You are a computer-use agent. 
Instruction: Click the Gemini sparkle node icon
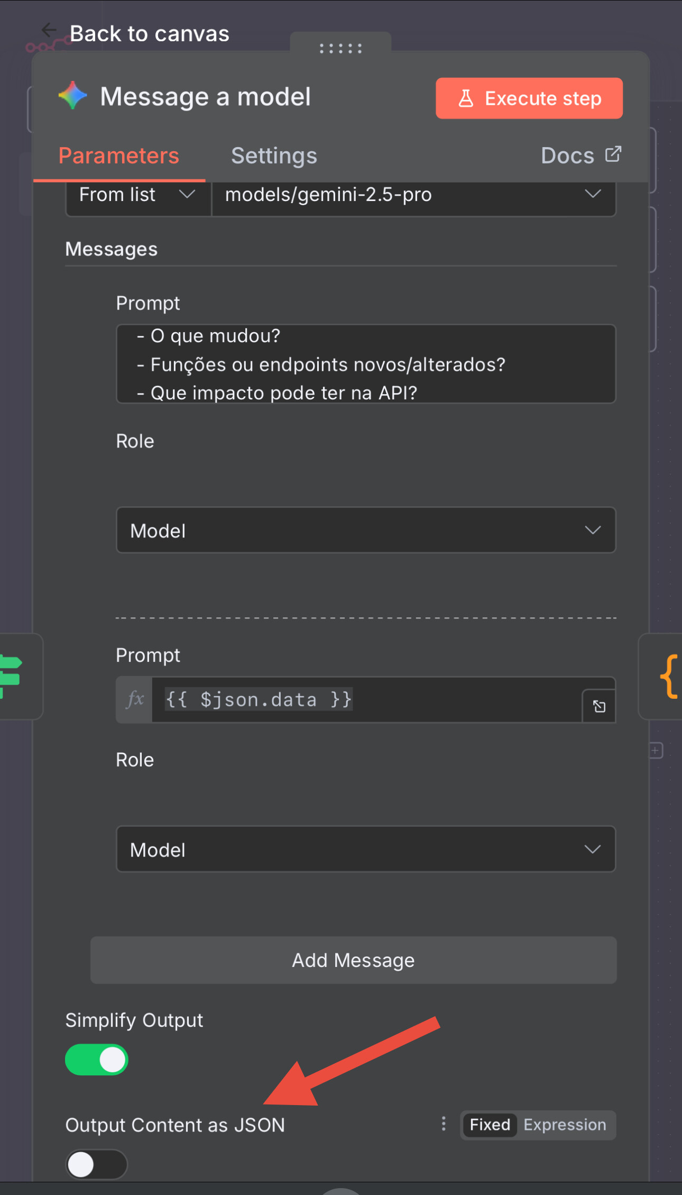click(x=73, y=96)
